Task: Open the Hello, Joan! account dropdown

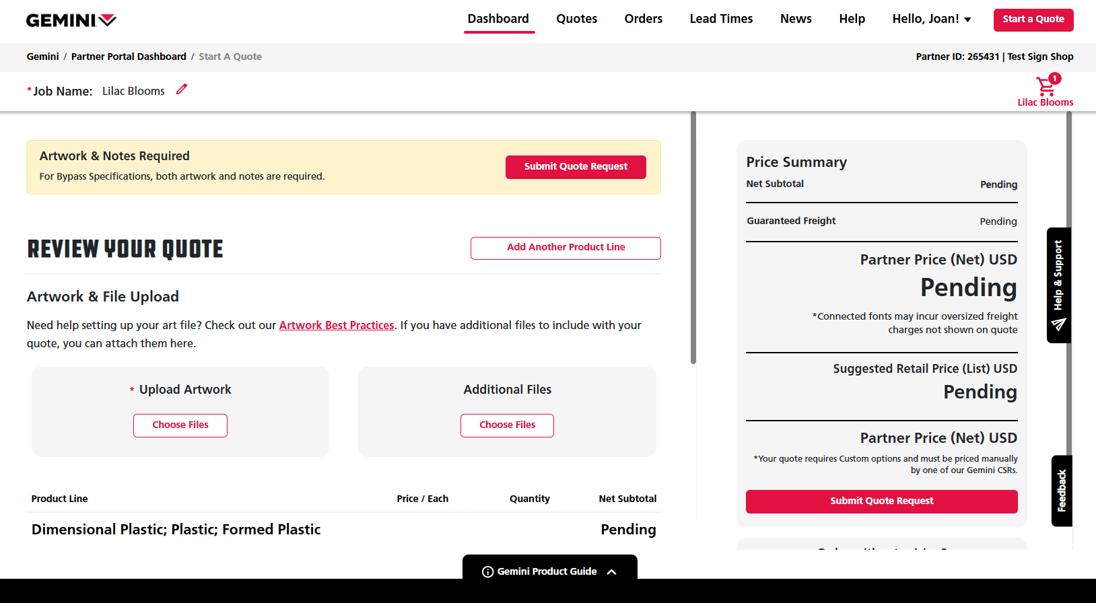Action: (931, 19)
